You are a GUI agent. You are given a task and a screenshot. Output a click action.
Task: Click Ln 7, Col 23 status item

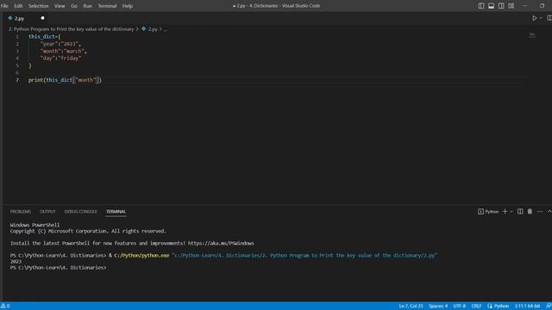coord(411,307)
